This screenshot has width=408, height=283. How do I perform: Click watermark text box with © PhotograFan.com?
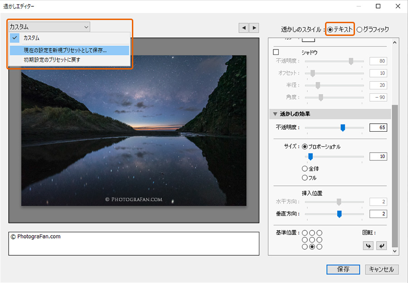pyautogui.click(x=134, y=243)
